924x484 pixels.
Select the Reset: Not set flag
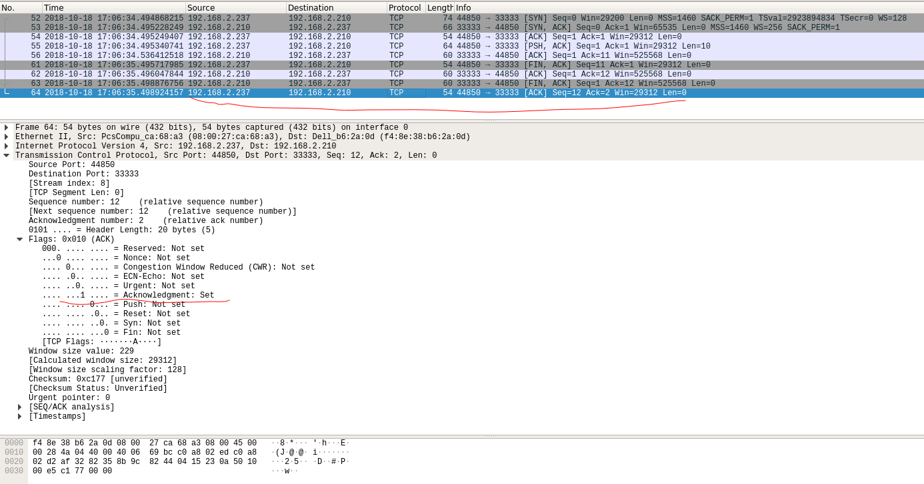pyautogui.click(x=116, y=314)
